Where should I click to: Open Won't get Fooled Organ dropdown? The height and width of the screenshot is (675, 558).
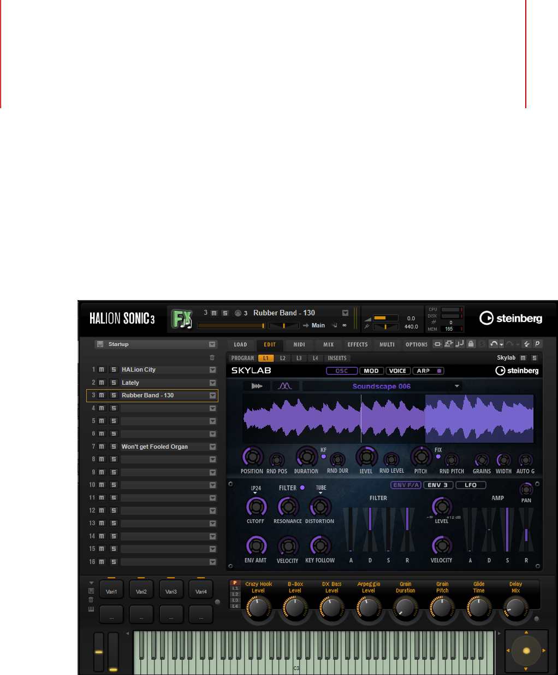click(x=213, y=447)
